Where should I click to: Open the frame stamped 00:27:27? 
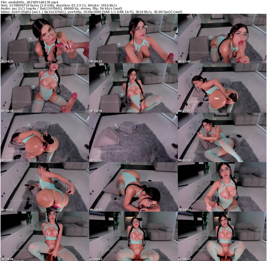tap(222, 88)
